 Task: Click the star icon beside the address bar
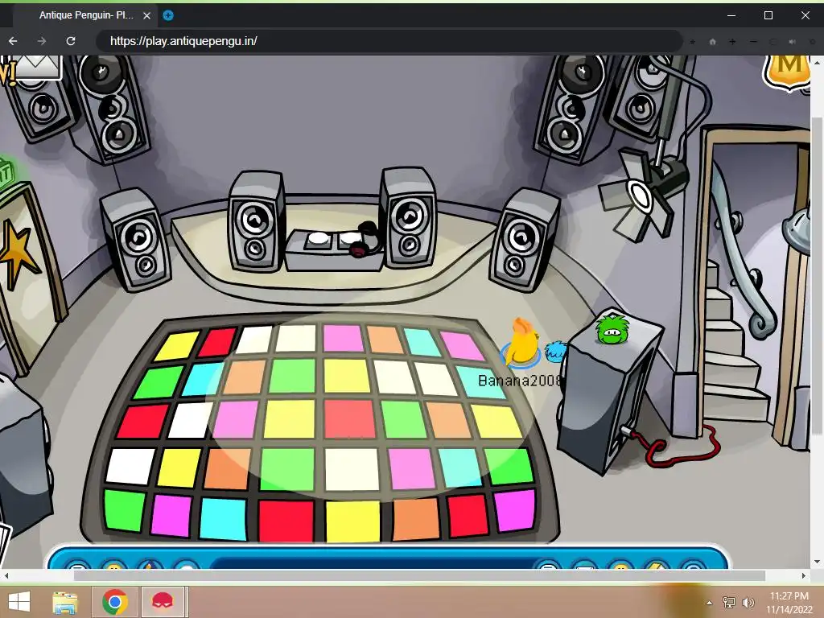pyautogui.click(x=693, y=42)
